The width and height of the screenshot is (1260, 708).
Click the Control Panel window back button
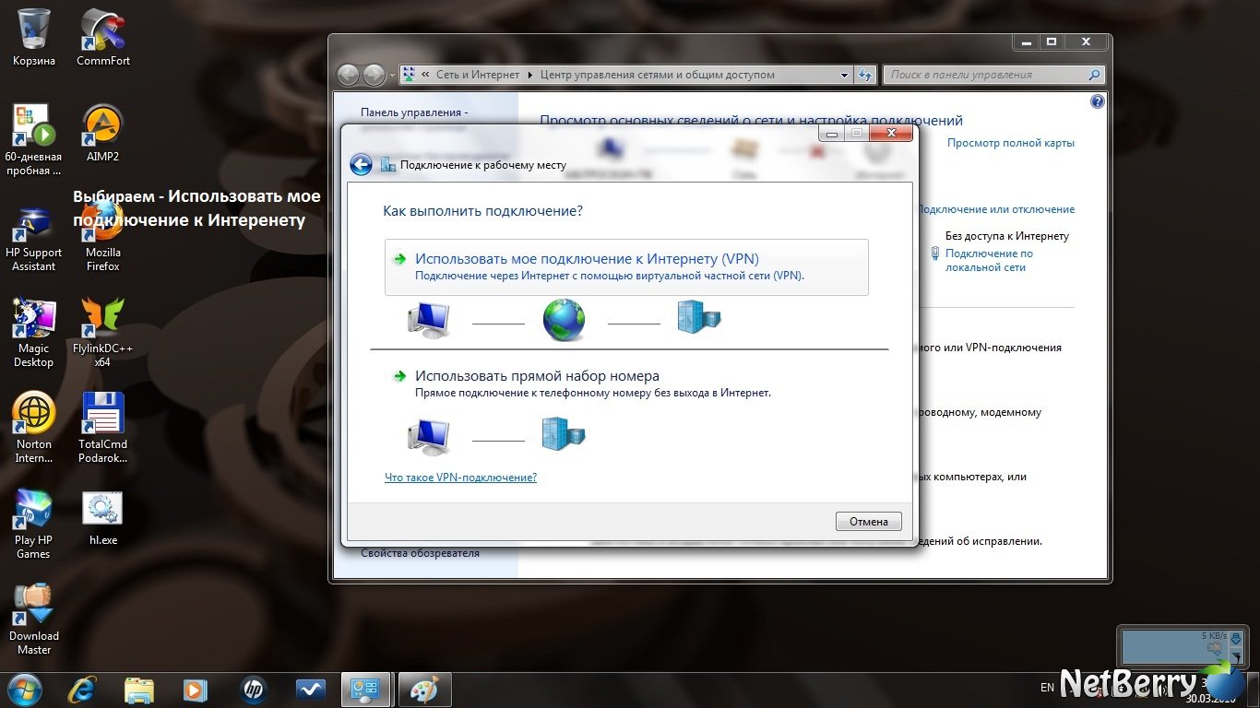[349, 75]
